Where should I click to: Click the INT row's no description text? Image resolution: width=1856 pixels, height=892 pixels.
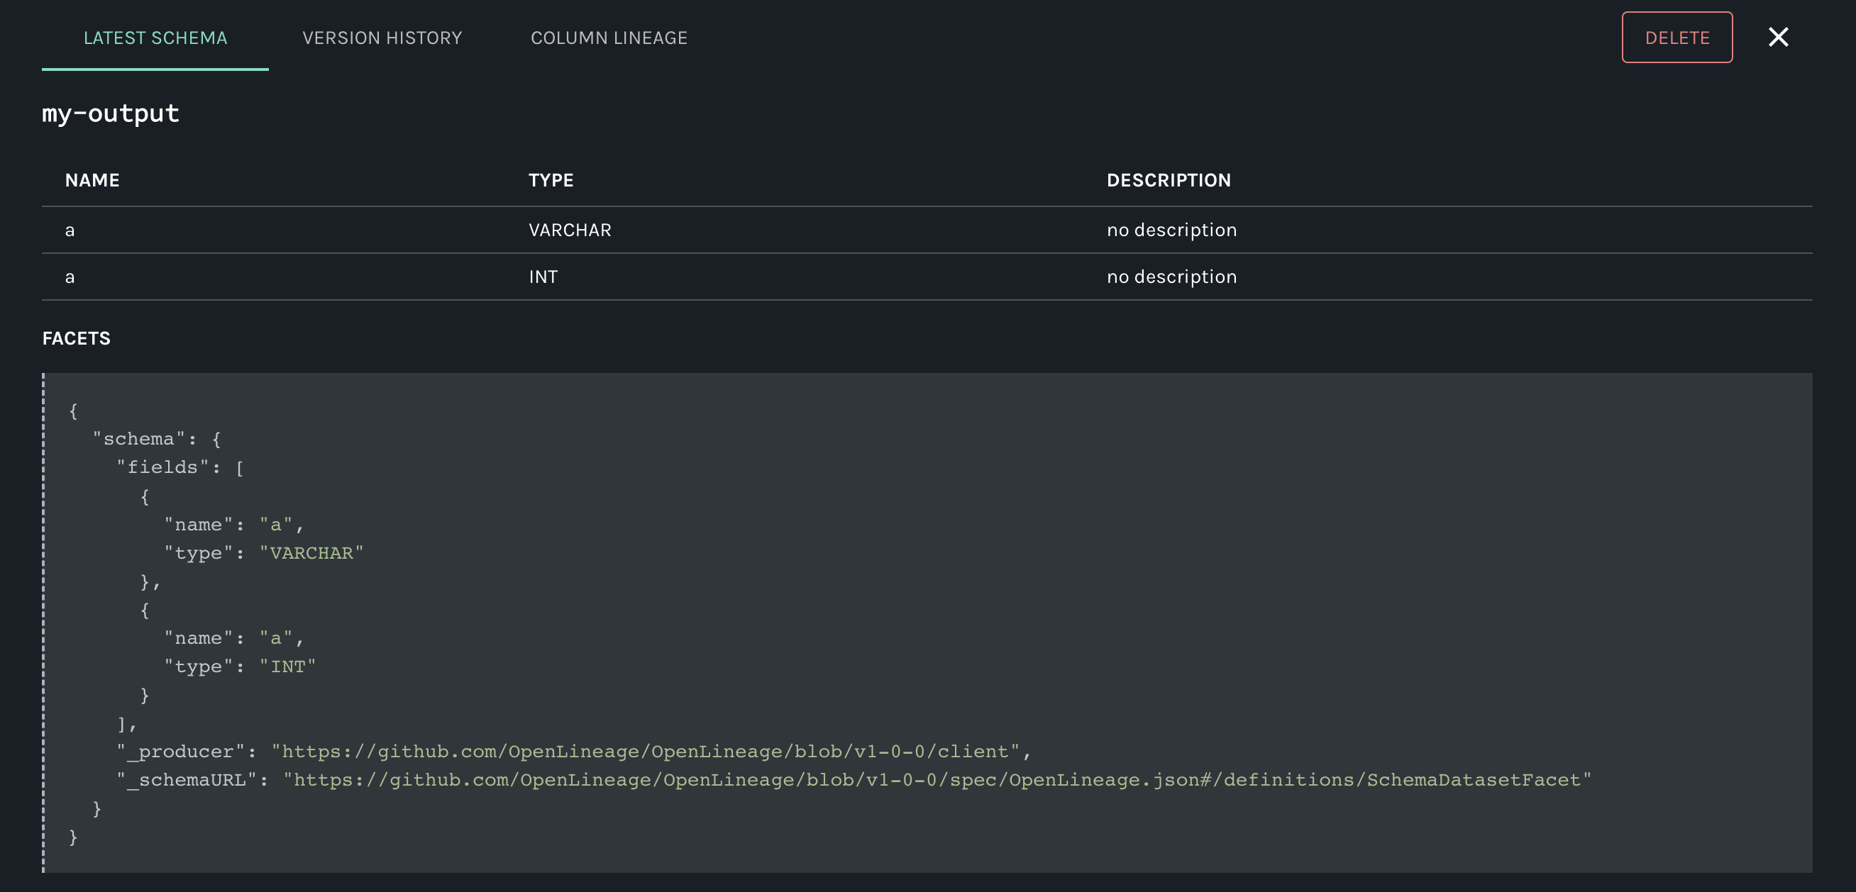(x=1171, y=277)
